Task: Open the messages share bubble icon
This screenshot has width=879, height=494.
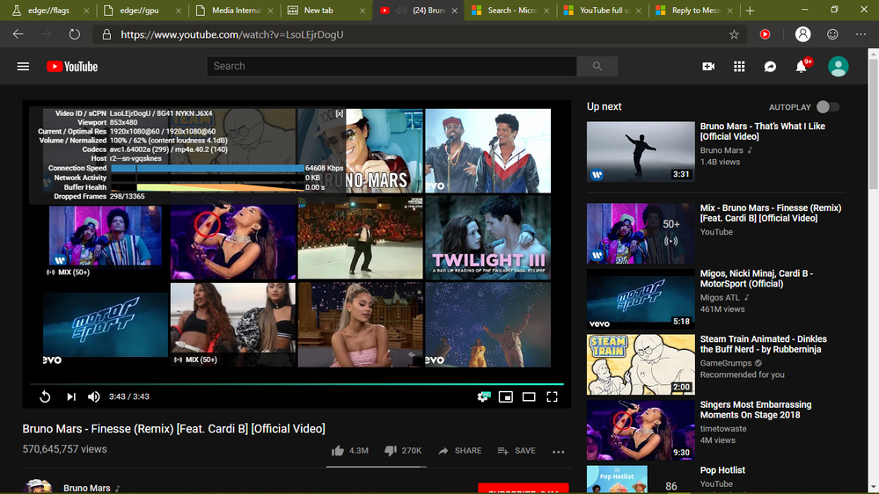Action: point(770,66)
